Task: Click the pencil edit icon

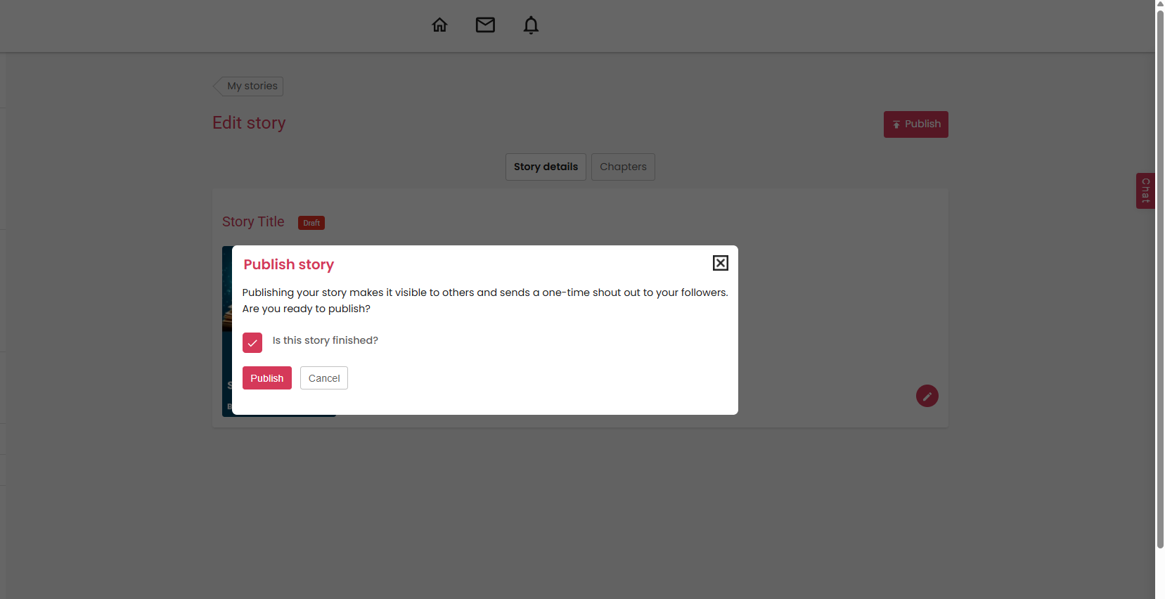Action: (927, 396)
